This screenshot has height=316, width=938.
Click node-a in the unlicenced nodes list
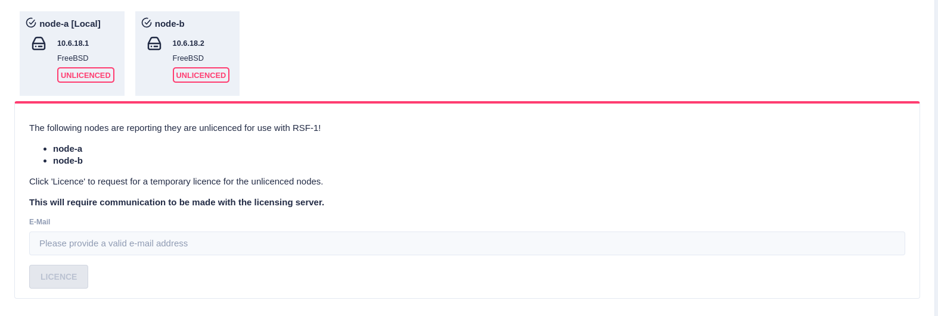tap(67, 149)
